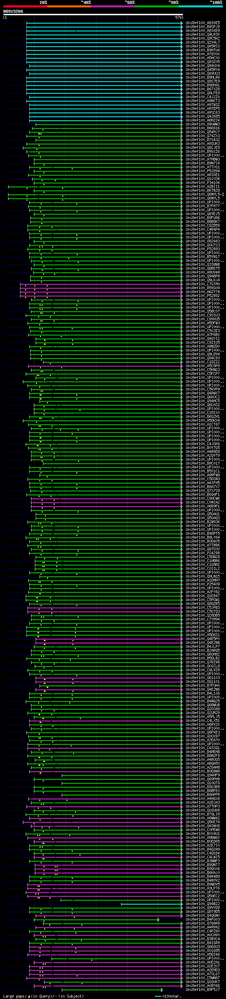
Task: Click hit label UniRef100_A9TEP5
Action: tap(203, 108)
